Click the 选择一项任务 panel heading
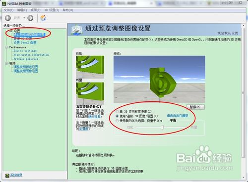This screenshot has width=248, height=182. (x=14, y=26)
